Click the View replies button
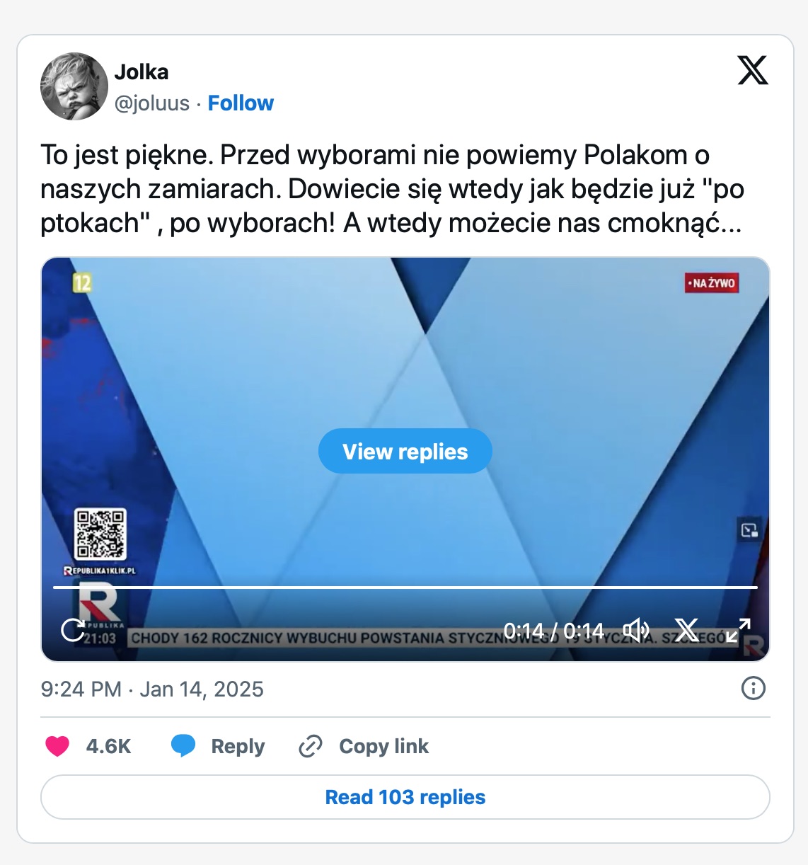The width and height of the screenshot is (808, 865). (405, 451)
